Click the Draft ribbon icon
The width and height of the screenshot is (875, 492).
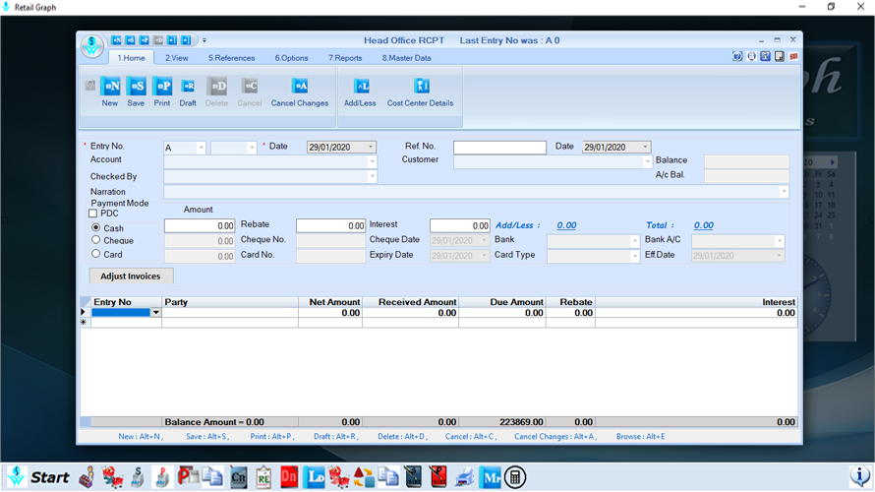coord(188,86)
